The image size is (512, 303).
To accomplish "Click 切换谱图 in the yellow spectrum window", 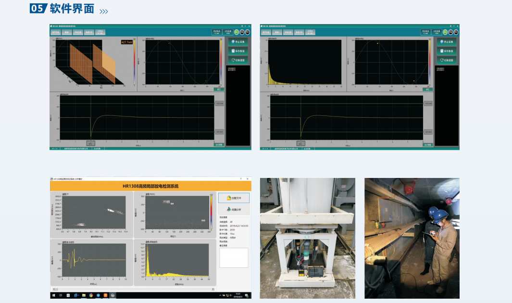I will coord(446,60).
